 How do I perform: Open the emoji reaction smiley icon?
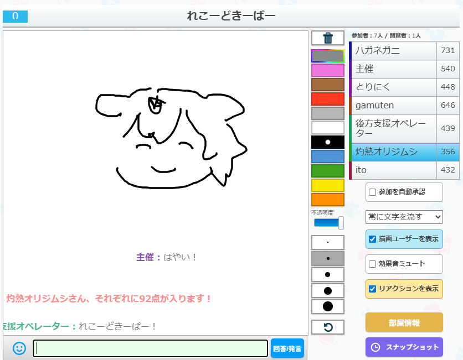coord(19,348)
